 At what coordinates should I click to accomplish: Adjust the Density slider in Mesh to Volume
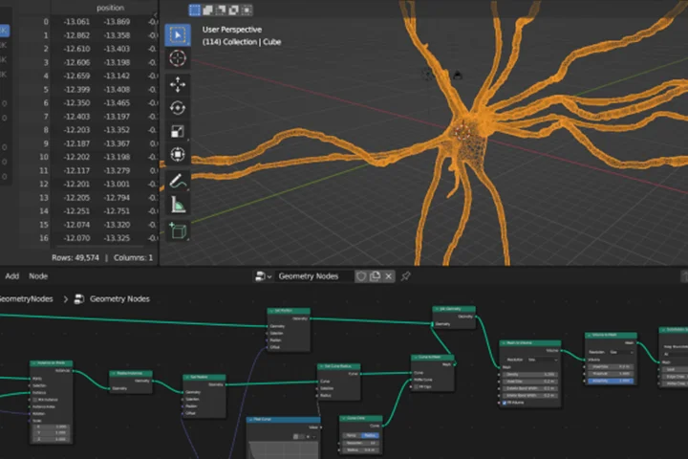(x=530, y=374)
